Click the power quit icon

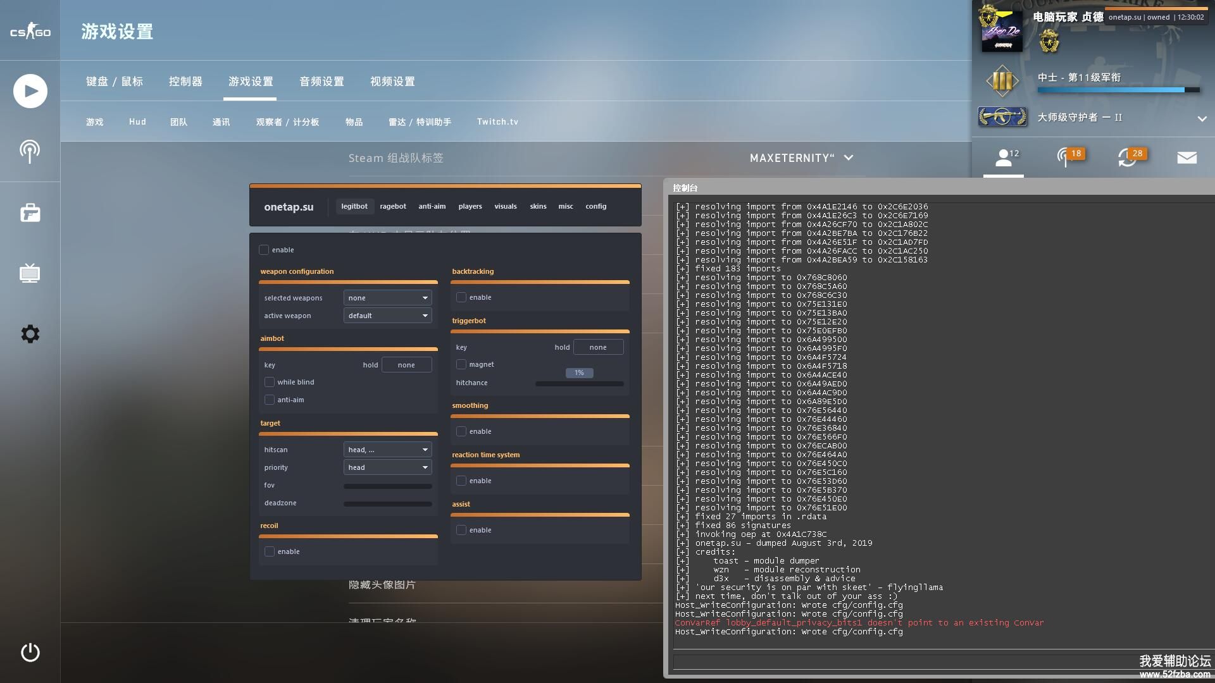click(30, 652)
